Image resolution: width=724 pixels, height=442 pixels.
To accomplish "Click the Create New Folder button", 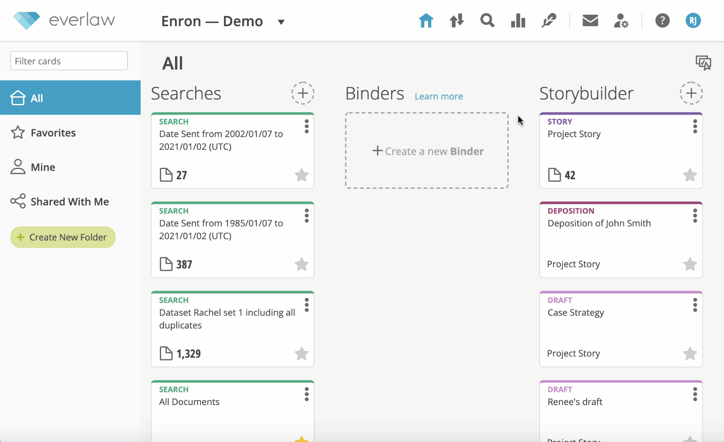I will click(63, 237).
